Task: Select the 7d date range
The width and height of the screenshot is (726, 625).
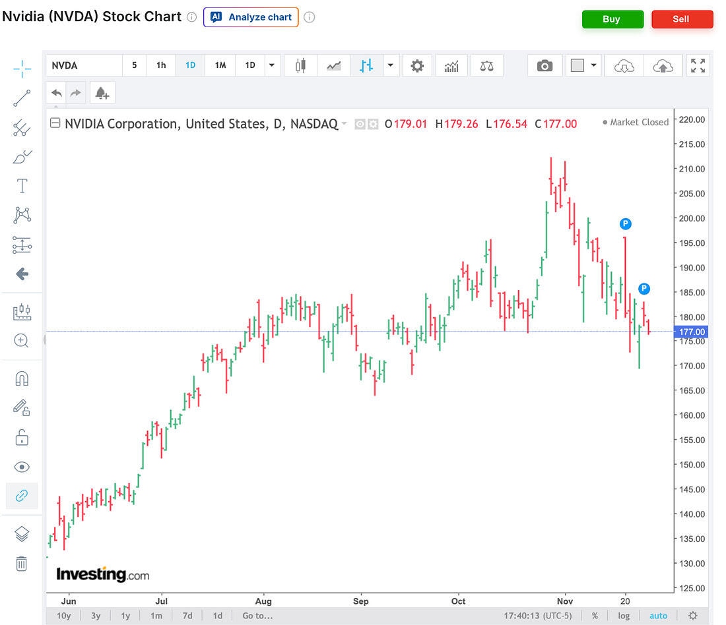Action: [x=187, y=616]
